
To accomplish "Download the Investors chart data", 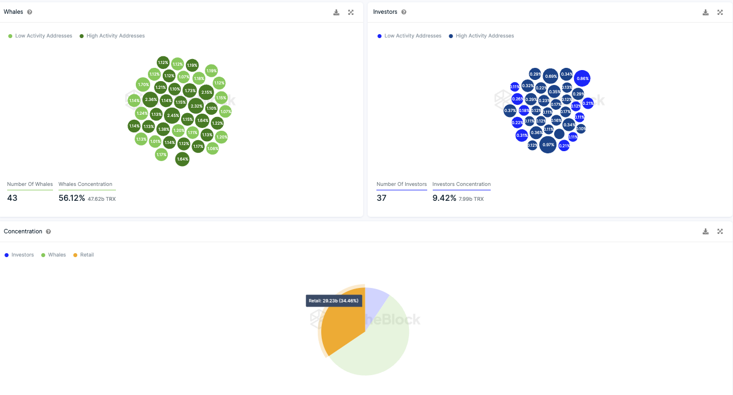I will (705, 12).
